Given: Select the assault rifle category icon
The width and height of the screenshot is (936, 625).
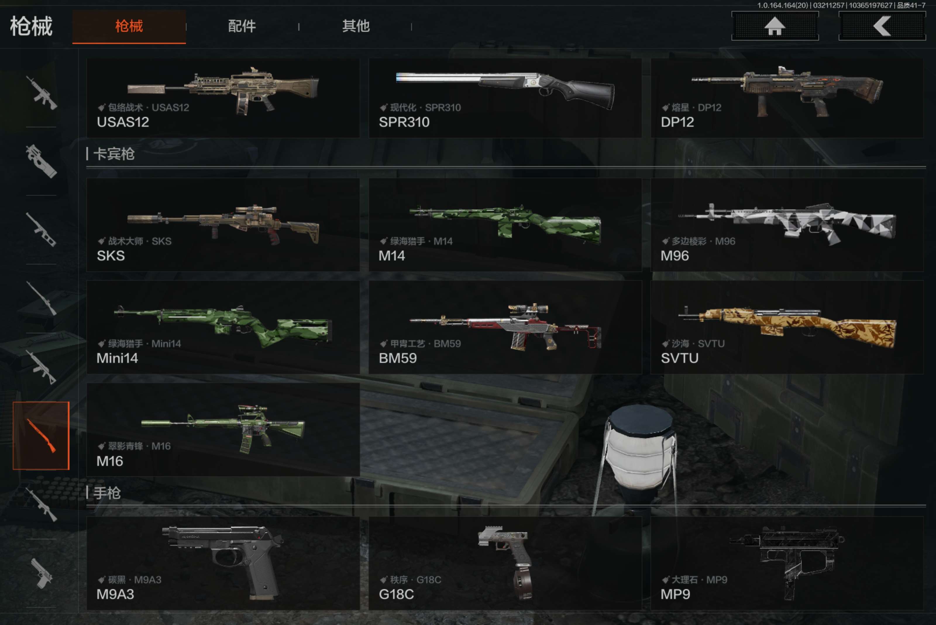Looking at the screenshot, I should click(42, 93).
